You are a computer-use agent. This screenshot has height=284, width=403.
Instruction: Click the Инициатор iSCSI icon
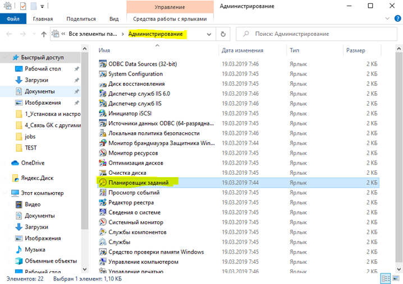[x=103, y=113]
